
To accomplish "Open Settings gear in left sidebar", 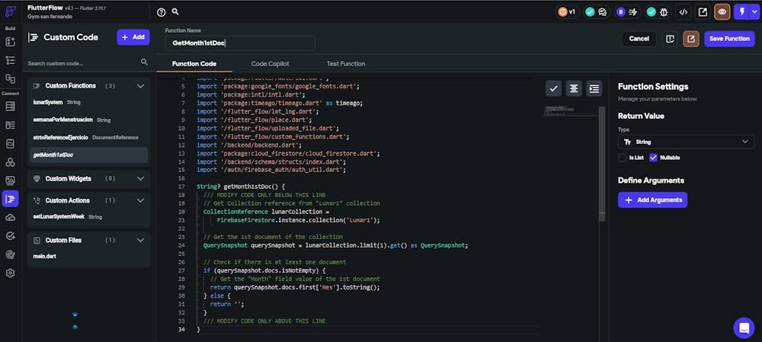I will pyautogui.click(x=11, y=273).
